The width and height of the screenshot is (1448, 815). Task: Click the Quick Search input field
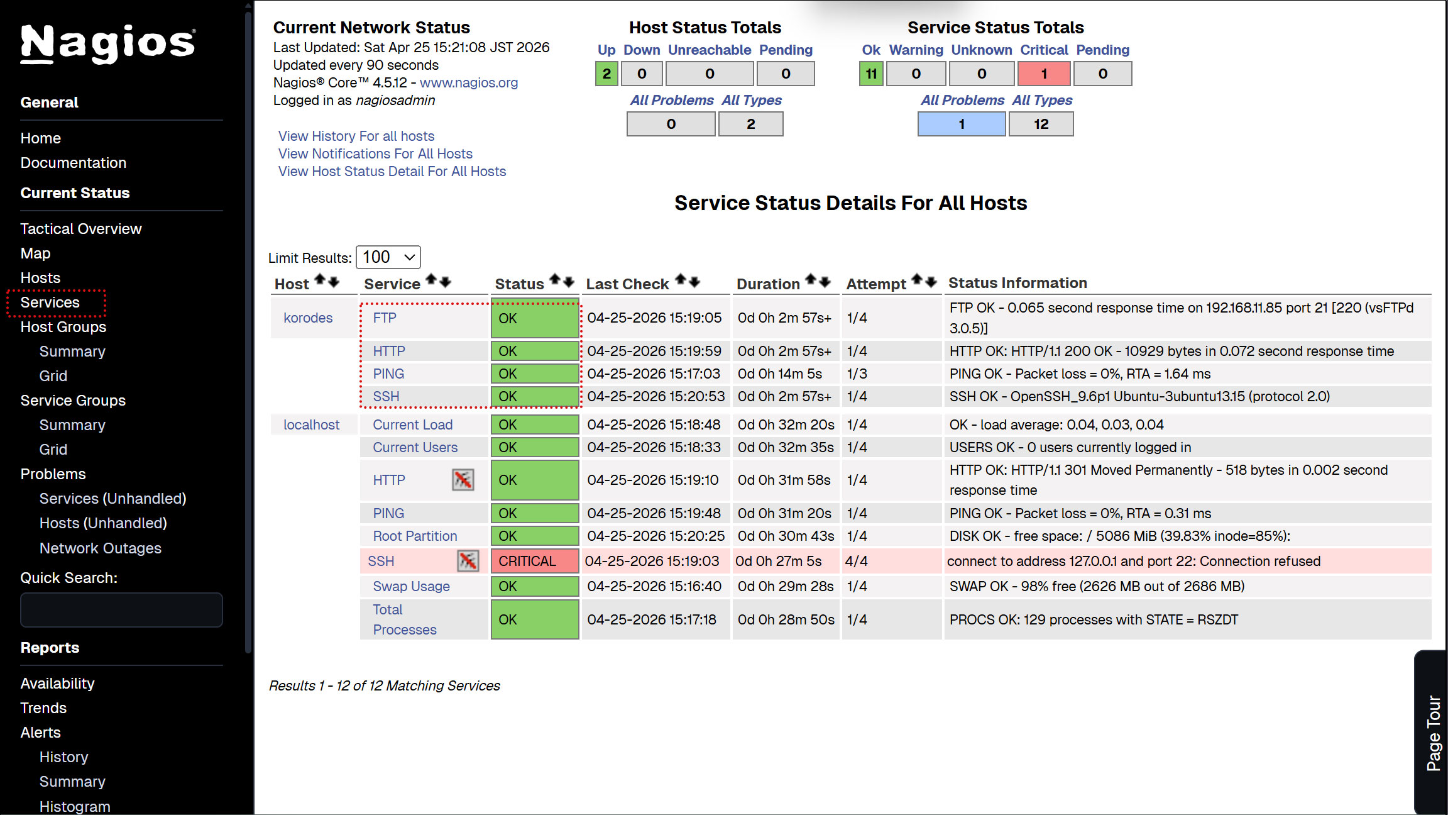121,609
